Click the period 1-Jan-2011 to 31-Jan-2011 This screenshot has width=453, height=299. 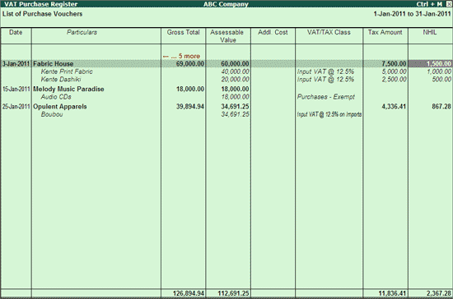point(412,14)
